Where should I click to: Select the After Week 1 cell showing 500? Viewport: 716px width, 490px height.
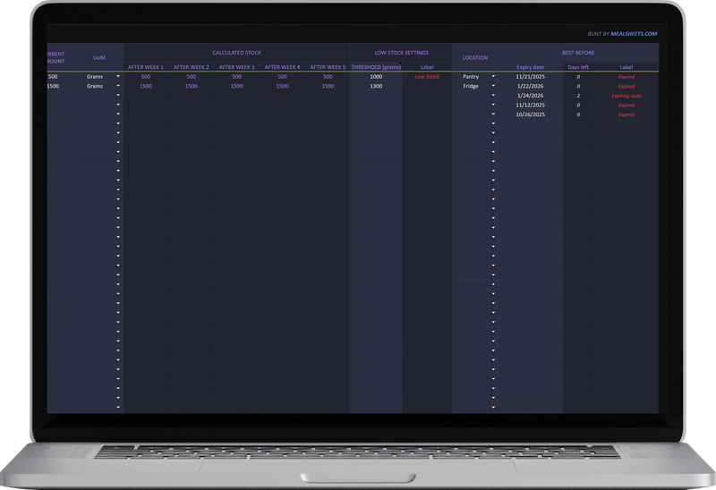point(146,77)
